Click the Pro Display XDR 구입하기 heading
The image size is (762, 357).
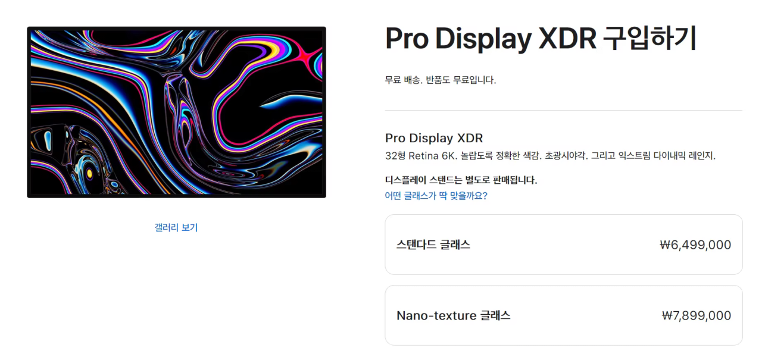(541, 39)
